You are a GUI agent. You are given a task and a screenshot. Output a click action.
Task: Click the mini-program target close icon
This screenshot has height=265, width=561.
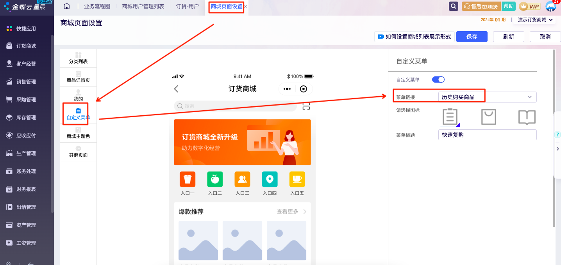[304, 89]
